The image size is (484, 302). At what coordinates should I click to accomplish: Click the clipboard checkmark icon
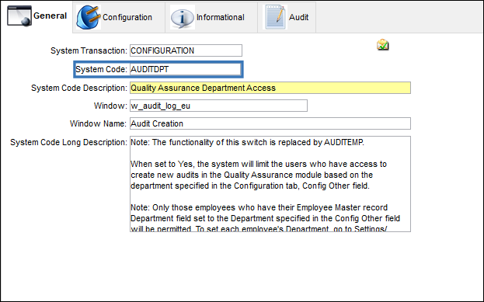[383, 45]
